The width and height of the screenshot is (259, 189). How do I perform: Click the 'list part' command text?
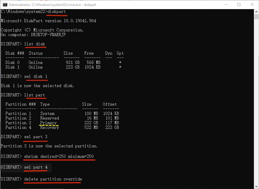pyautogui.click(x=35, y=95)
